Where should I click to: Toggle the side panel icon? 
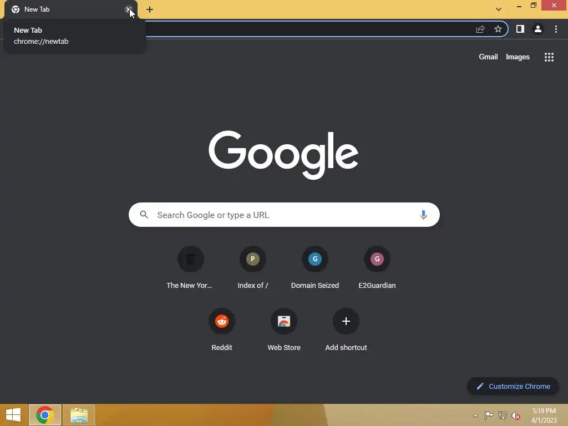tap(520, 29)
